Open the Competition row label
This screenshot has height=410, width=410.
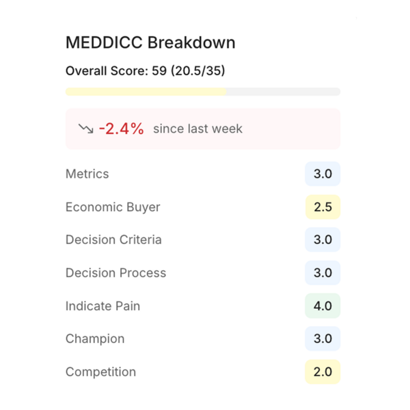click(x=100, y=372)
